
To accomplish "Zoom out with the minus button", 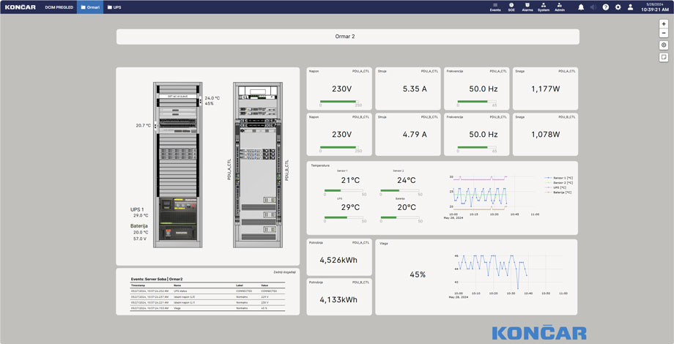I will click(664, 33).
